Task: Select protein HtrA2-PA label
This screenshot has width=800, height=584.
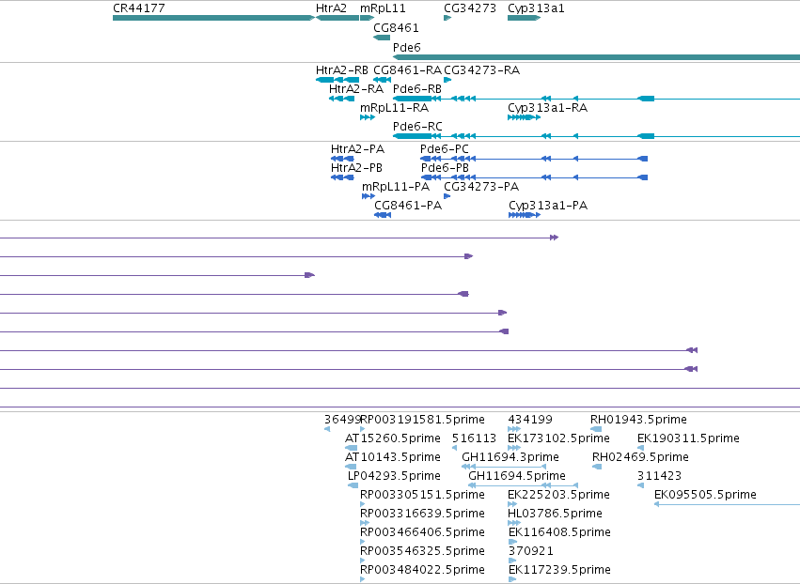Action: (x=357, y=148)
